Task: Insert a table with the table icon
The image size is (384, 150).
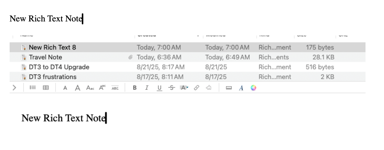Action: pyautogui.click(x=46, y=88)
